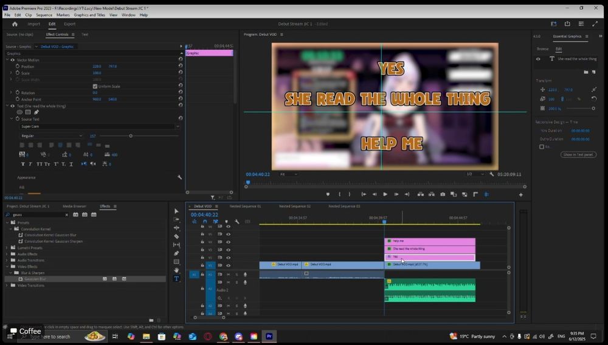Click the Play button in the Program monitor
The width and height of the screenshot is (608, 345).
[x=385, y=194]
